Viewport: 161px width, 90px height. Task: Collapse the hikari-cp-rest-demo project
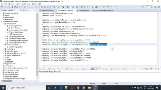point(2,21)
